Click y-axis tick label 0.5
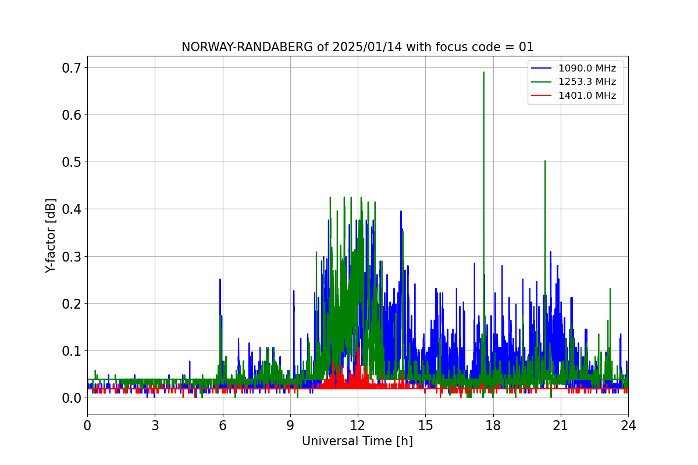The height and width of the screenshot is (465, 698). click(72, 162)
